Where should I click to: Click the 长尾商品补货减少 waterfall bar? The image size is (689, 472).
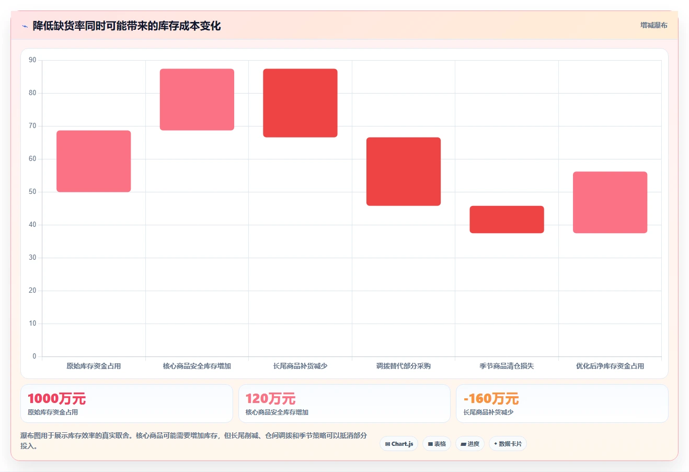click(300, 103)
